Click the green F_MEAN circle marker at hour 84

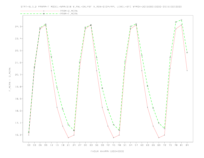[x=187, y=52]
